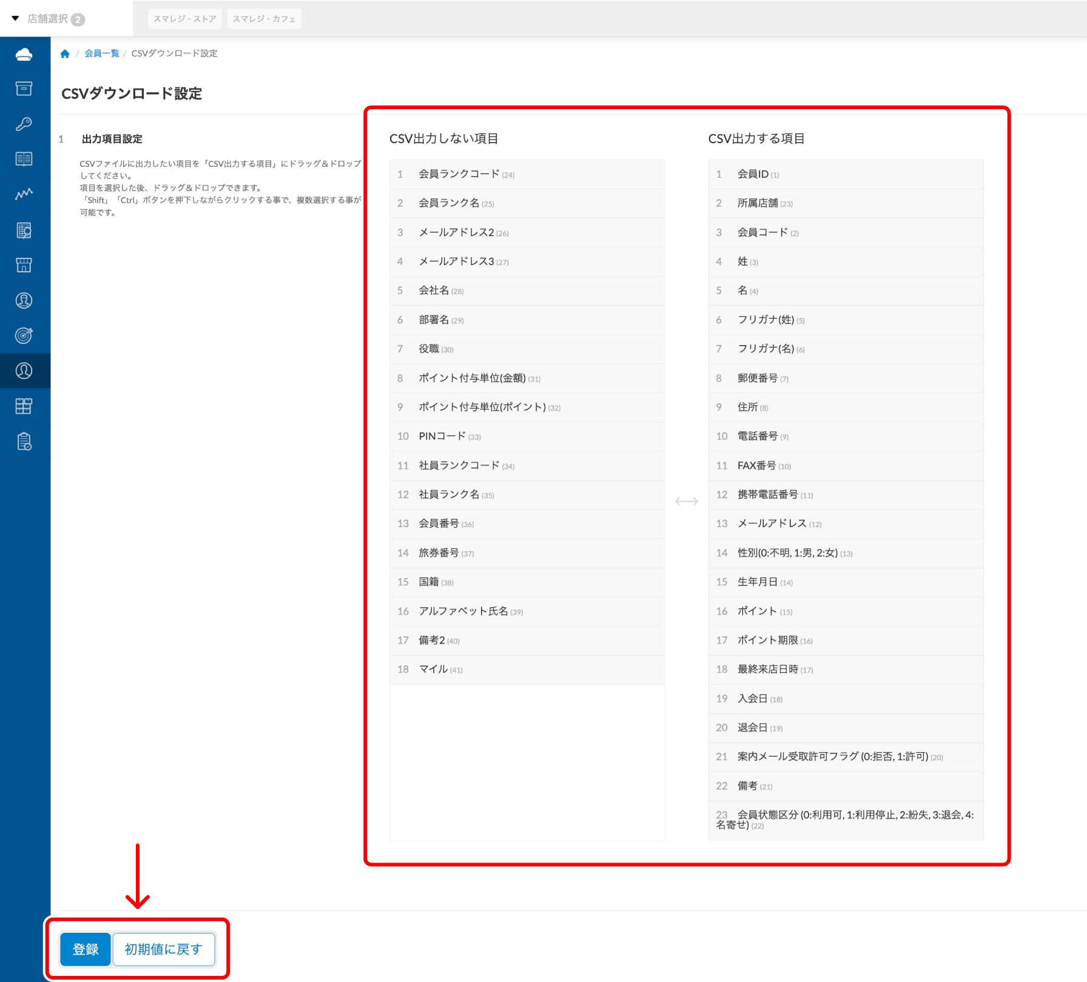The height and width of the screenshot is (982, 1087).
Task: Select the スマレジ・ストア store tab
Action: 184,19
